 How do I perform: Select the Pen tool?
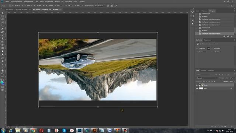pos(3,58)
